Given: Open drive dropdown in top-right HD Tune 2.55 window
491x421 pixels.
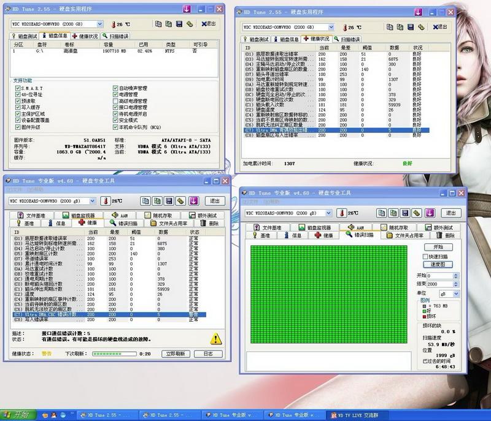Looking at the screenshot, I should 331,27.
